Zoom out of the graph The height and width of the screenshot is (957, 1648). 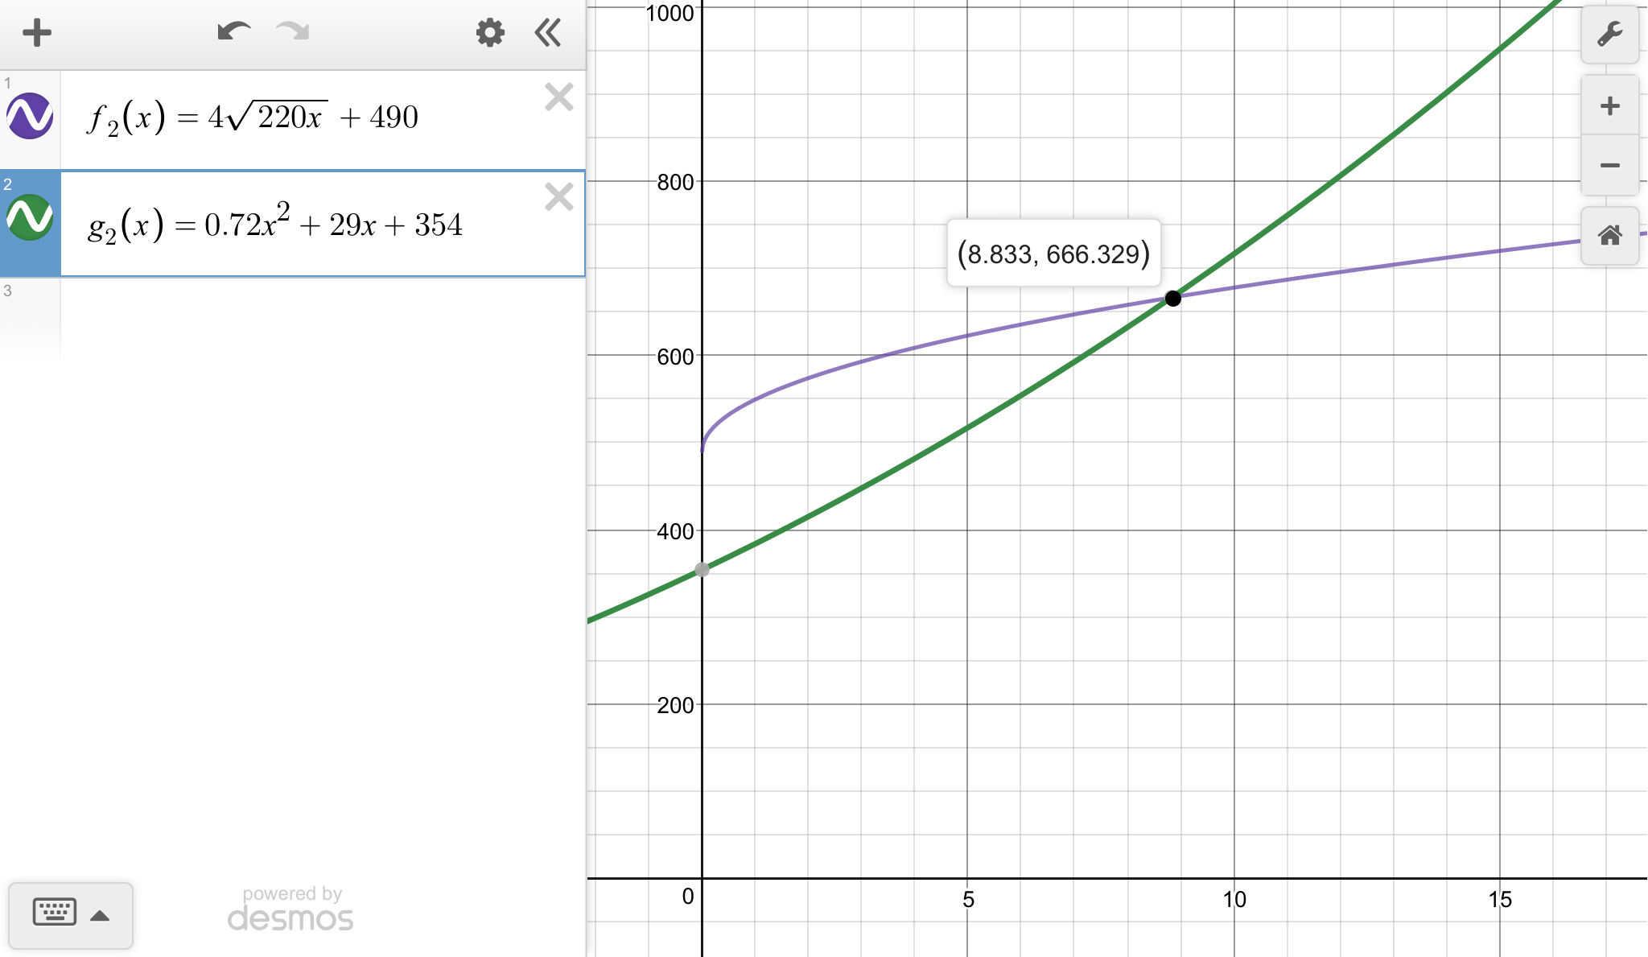pyautogui.click(x=1609, y=166)
